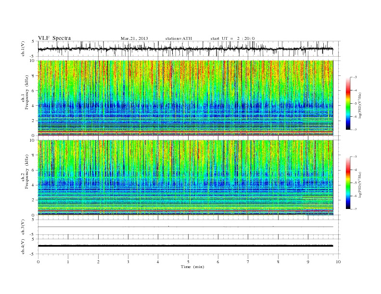Image resolution: width=381 pixels, height=294 pixels.
Task: Click the lower PSD color scale bar
Action: 348,183
